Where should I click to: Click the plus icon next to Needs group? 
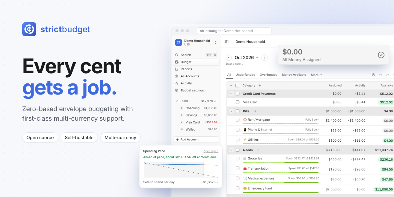[x=259, y=150]
